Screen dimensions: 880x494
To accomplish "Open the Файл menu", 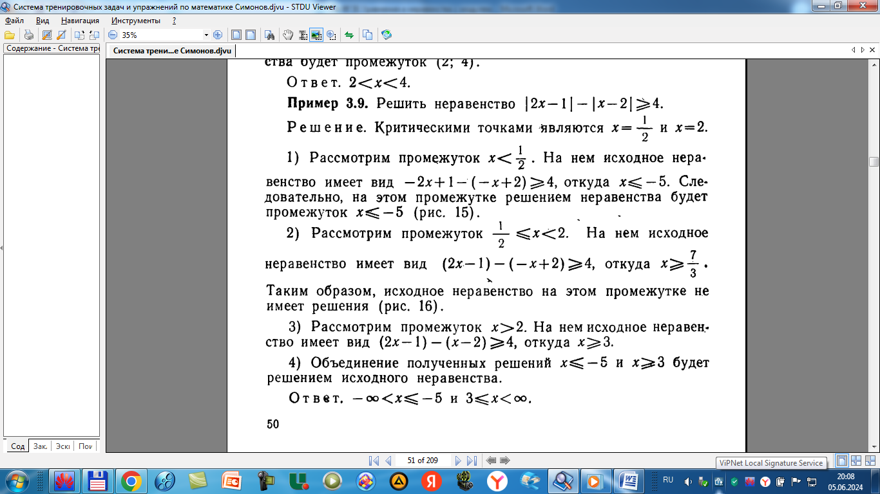I will 14,20.
